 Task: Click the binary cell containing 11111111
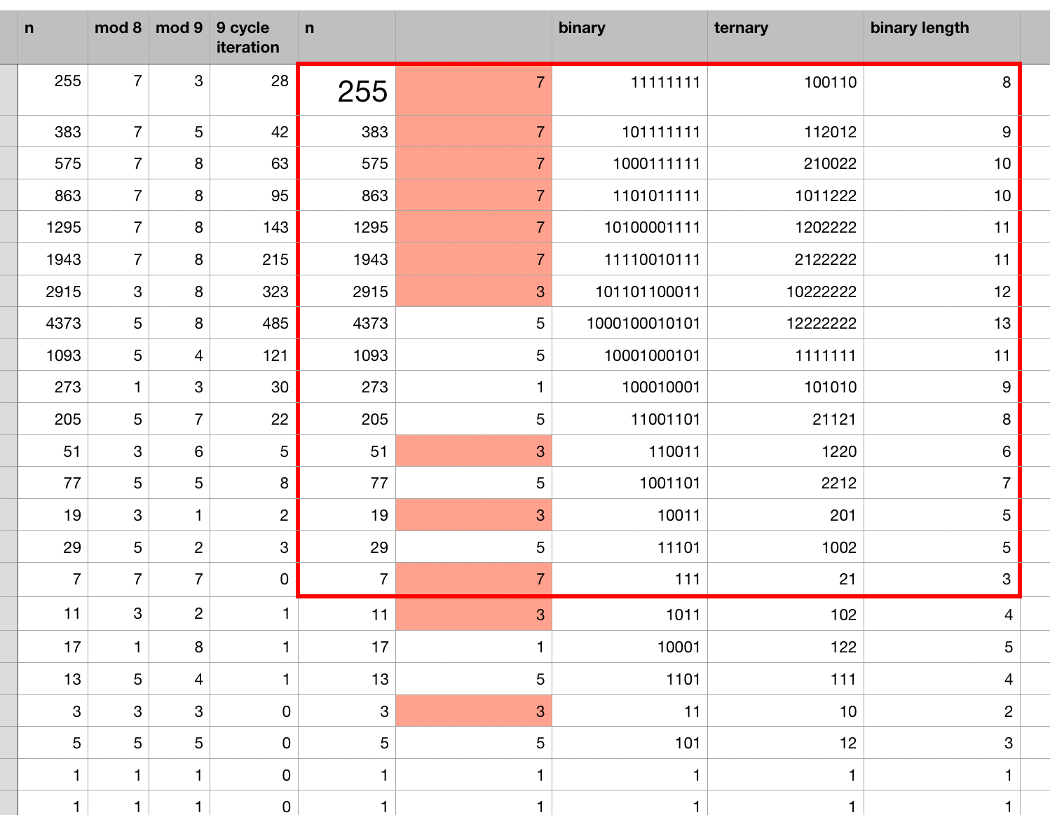629,83
